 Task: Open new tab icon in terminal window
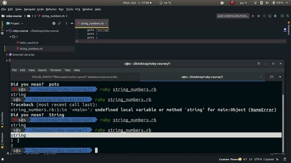(271, 77)
